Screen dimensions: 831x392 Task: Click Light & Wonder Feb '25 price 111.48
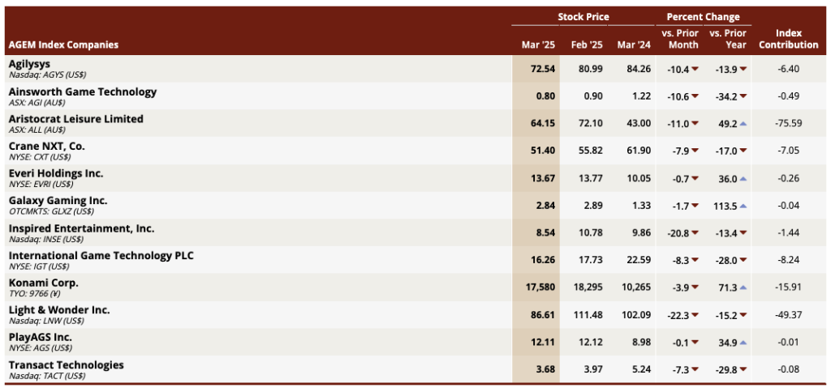[588, 315]
